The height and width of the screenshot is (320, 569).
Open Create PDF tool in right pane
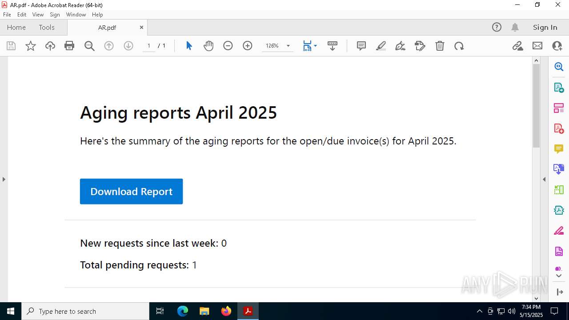coord(559,128)
